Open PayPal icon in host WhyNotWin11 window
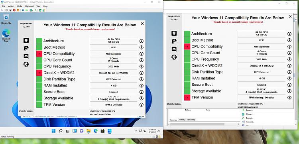 tap(174, 41)
